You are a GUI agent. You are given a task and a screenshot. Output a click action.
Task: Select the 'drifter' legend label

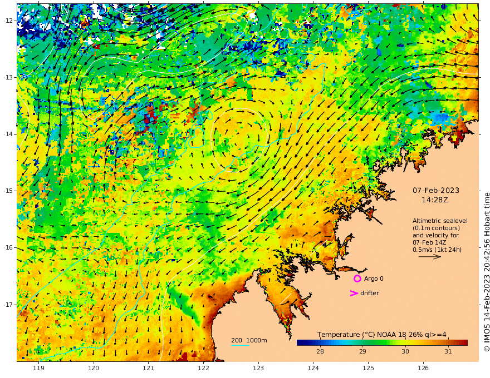370,293
